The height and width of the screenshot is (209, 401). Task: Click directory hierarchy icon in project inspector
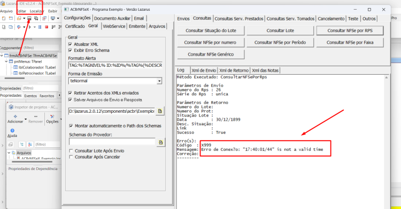[x=22, y=144]
